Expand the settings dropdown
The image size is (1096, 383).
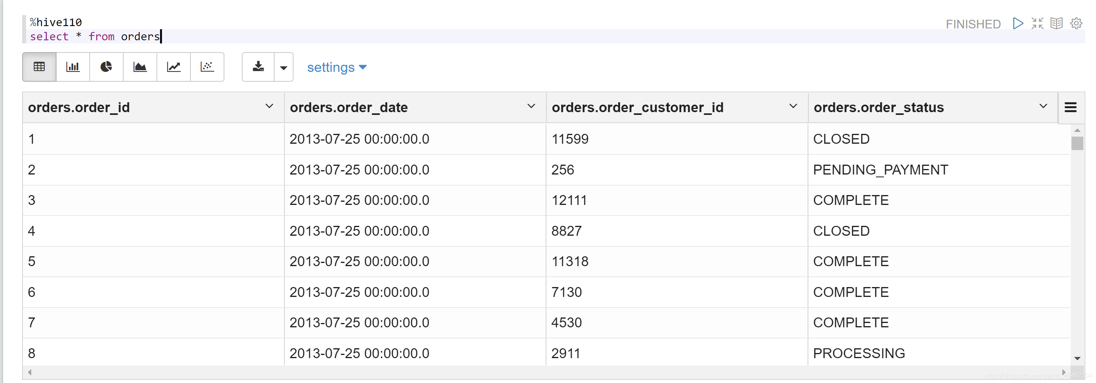(x=337, y=67)
